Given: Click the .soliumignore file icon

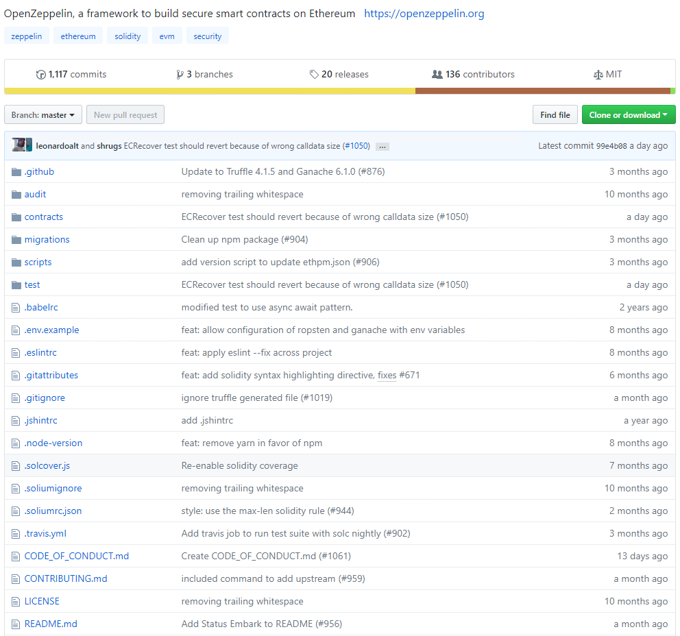Looking at the screenshot, I should (x=16, y=489).
